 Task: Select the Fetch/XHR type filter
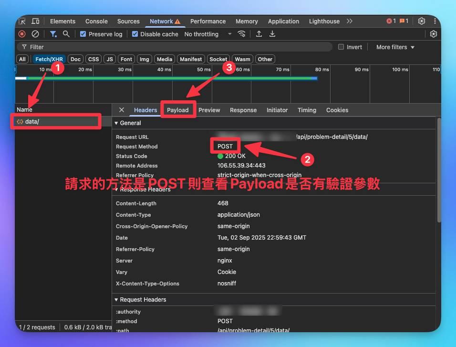(x=49, y=59)
